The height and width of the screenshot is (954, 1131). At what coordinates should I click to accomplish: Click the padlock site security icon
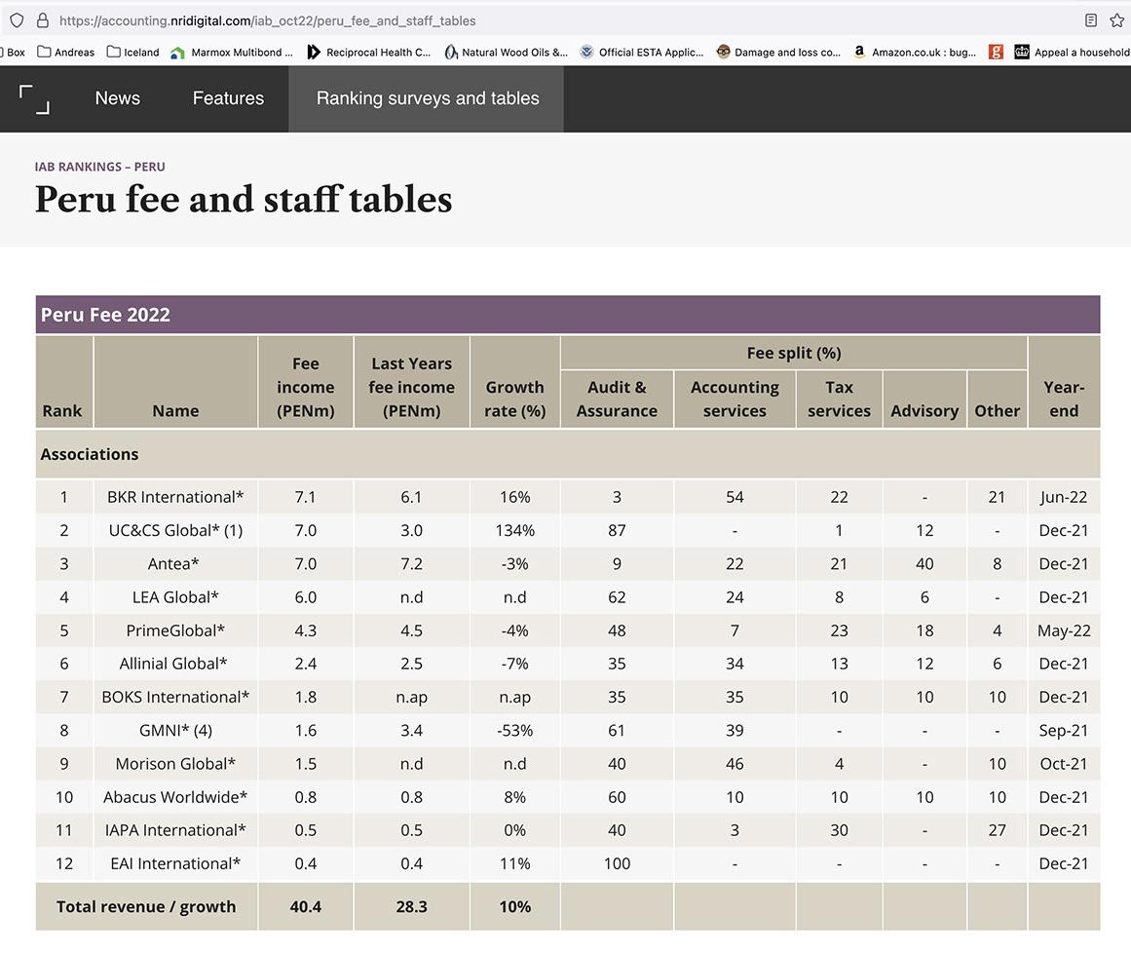click(42, 20)
